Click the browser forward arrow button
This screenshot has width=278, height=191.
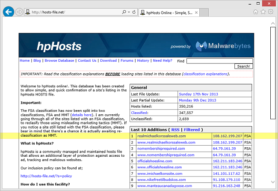pos(19,12)
